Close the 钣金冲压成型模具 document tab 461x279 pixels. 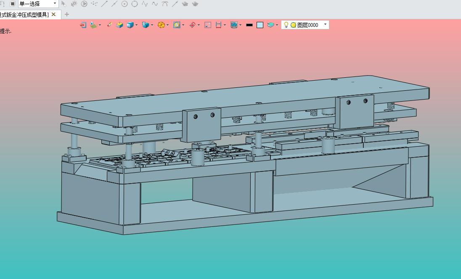coord(53,14)
